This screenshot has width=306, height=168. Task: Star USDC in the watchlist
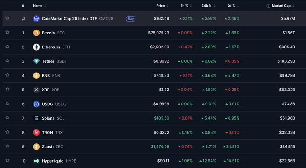tap(7, 103)
